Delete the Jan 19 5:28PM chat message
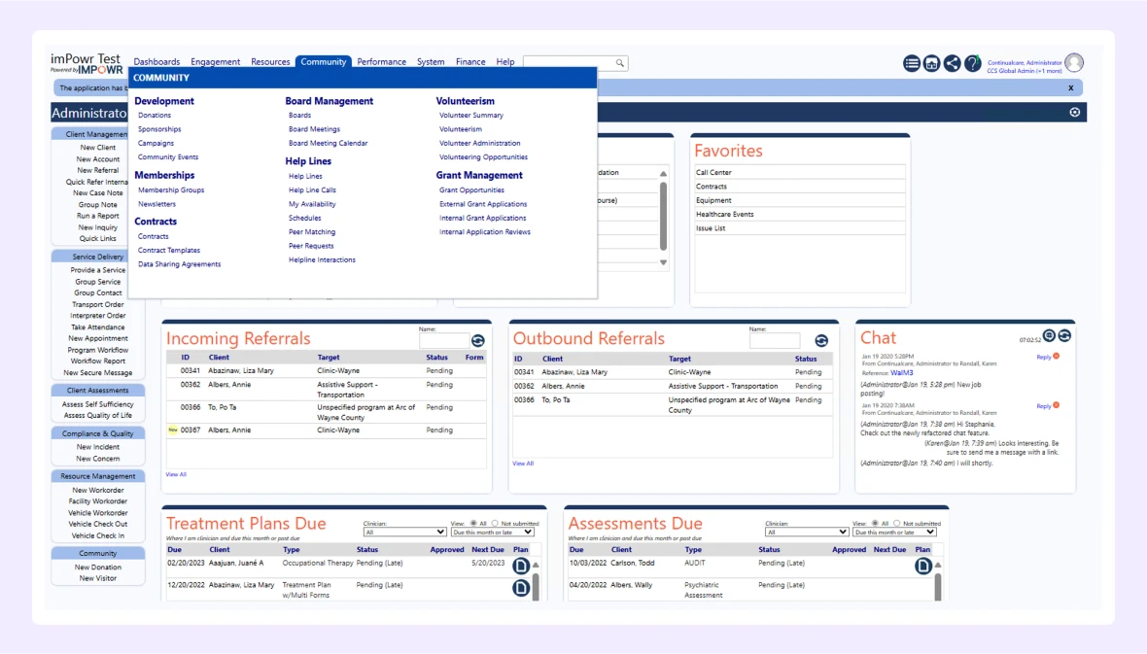Image resolution: width=1147 pixels, height=654 pixels. pyautogui.click(x=1057, y=357)
